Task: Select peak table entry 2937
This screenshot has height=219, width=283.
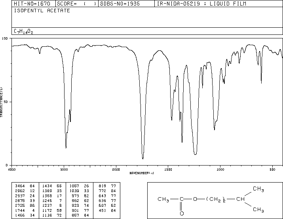Action: tap(25, 196)
